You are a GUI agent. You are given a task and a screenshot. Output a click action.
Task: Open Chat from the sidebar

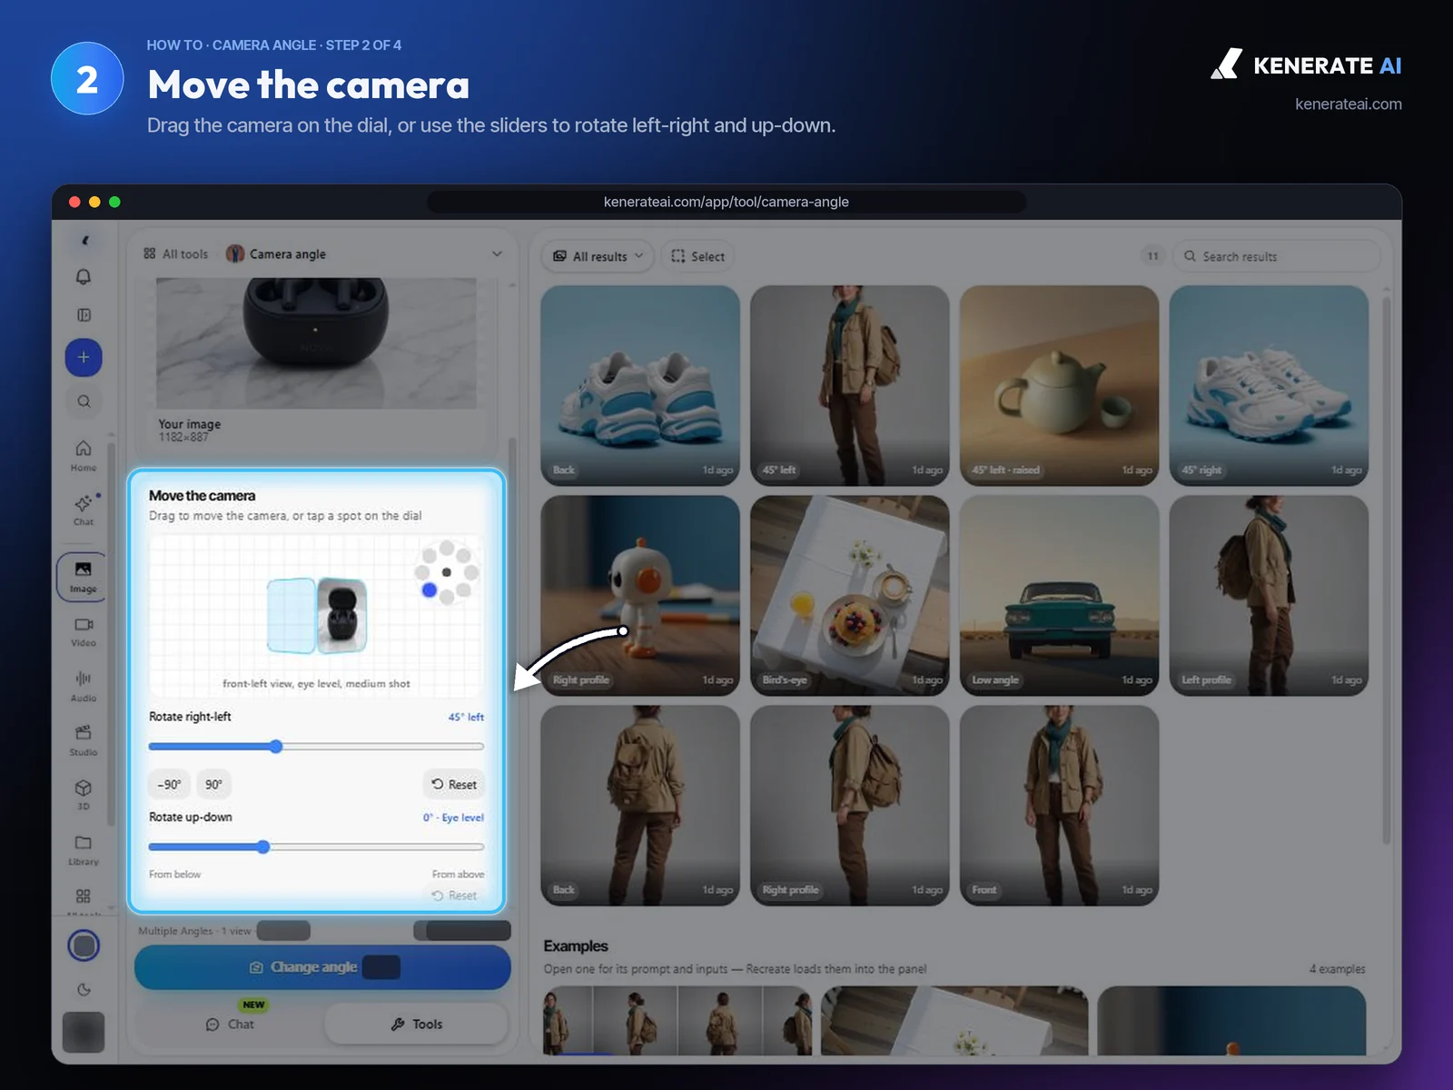[84, 510]
